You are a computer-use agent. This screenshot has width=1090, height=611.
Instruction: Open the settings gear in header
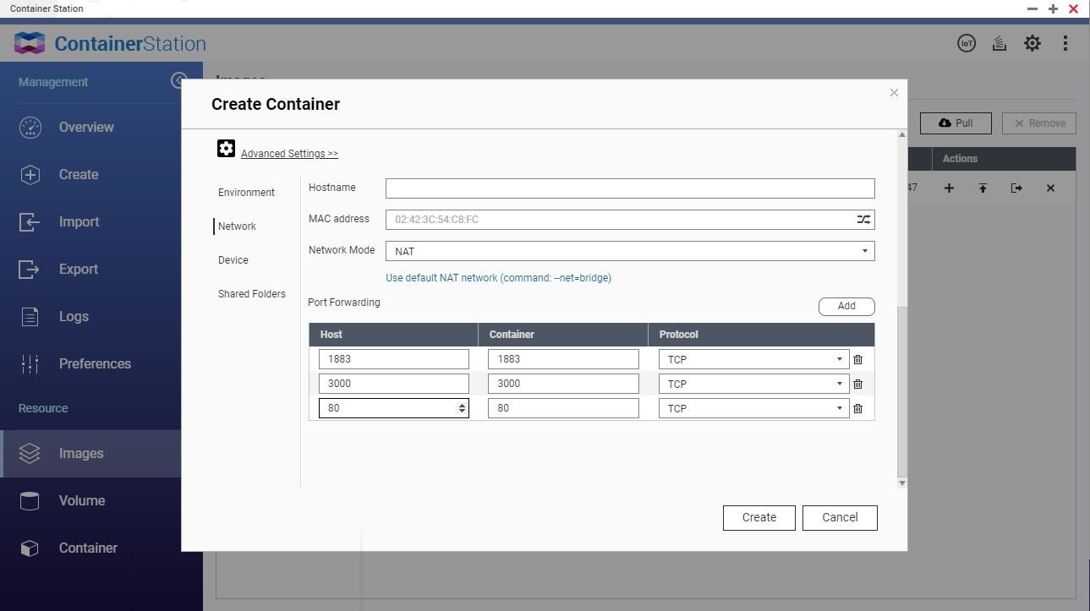point(1032,43)
